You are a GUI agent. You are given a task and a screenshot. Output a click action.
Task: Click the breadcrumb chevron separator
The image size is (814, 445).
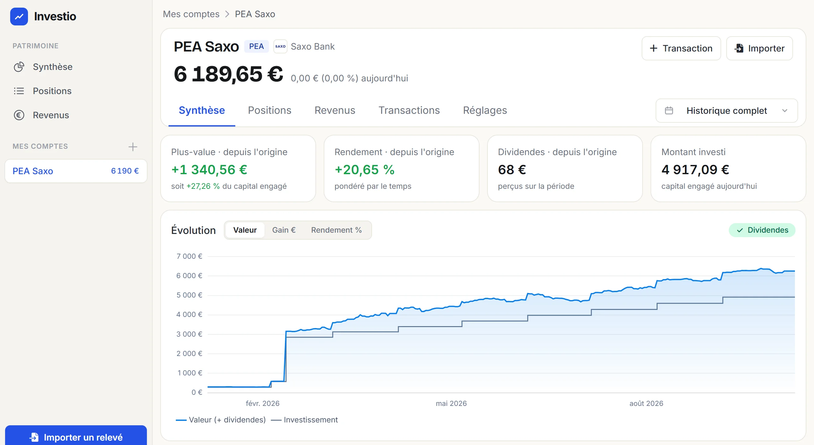click(x=227, y=14)
